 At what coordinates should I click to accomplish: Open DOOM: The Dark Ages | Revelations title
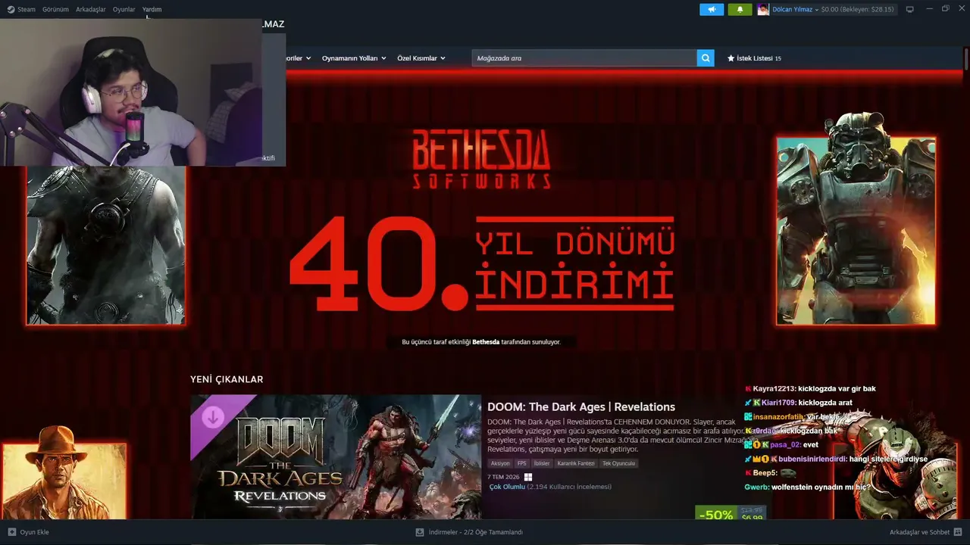click(x=581, y=407)
